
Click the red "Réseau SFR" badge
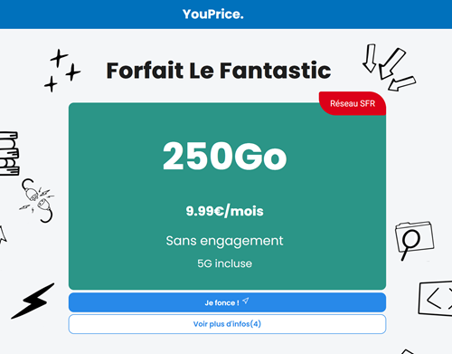[353, 103]
